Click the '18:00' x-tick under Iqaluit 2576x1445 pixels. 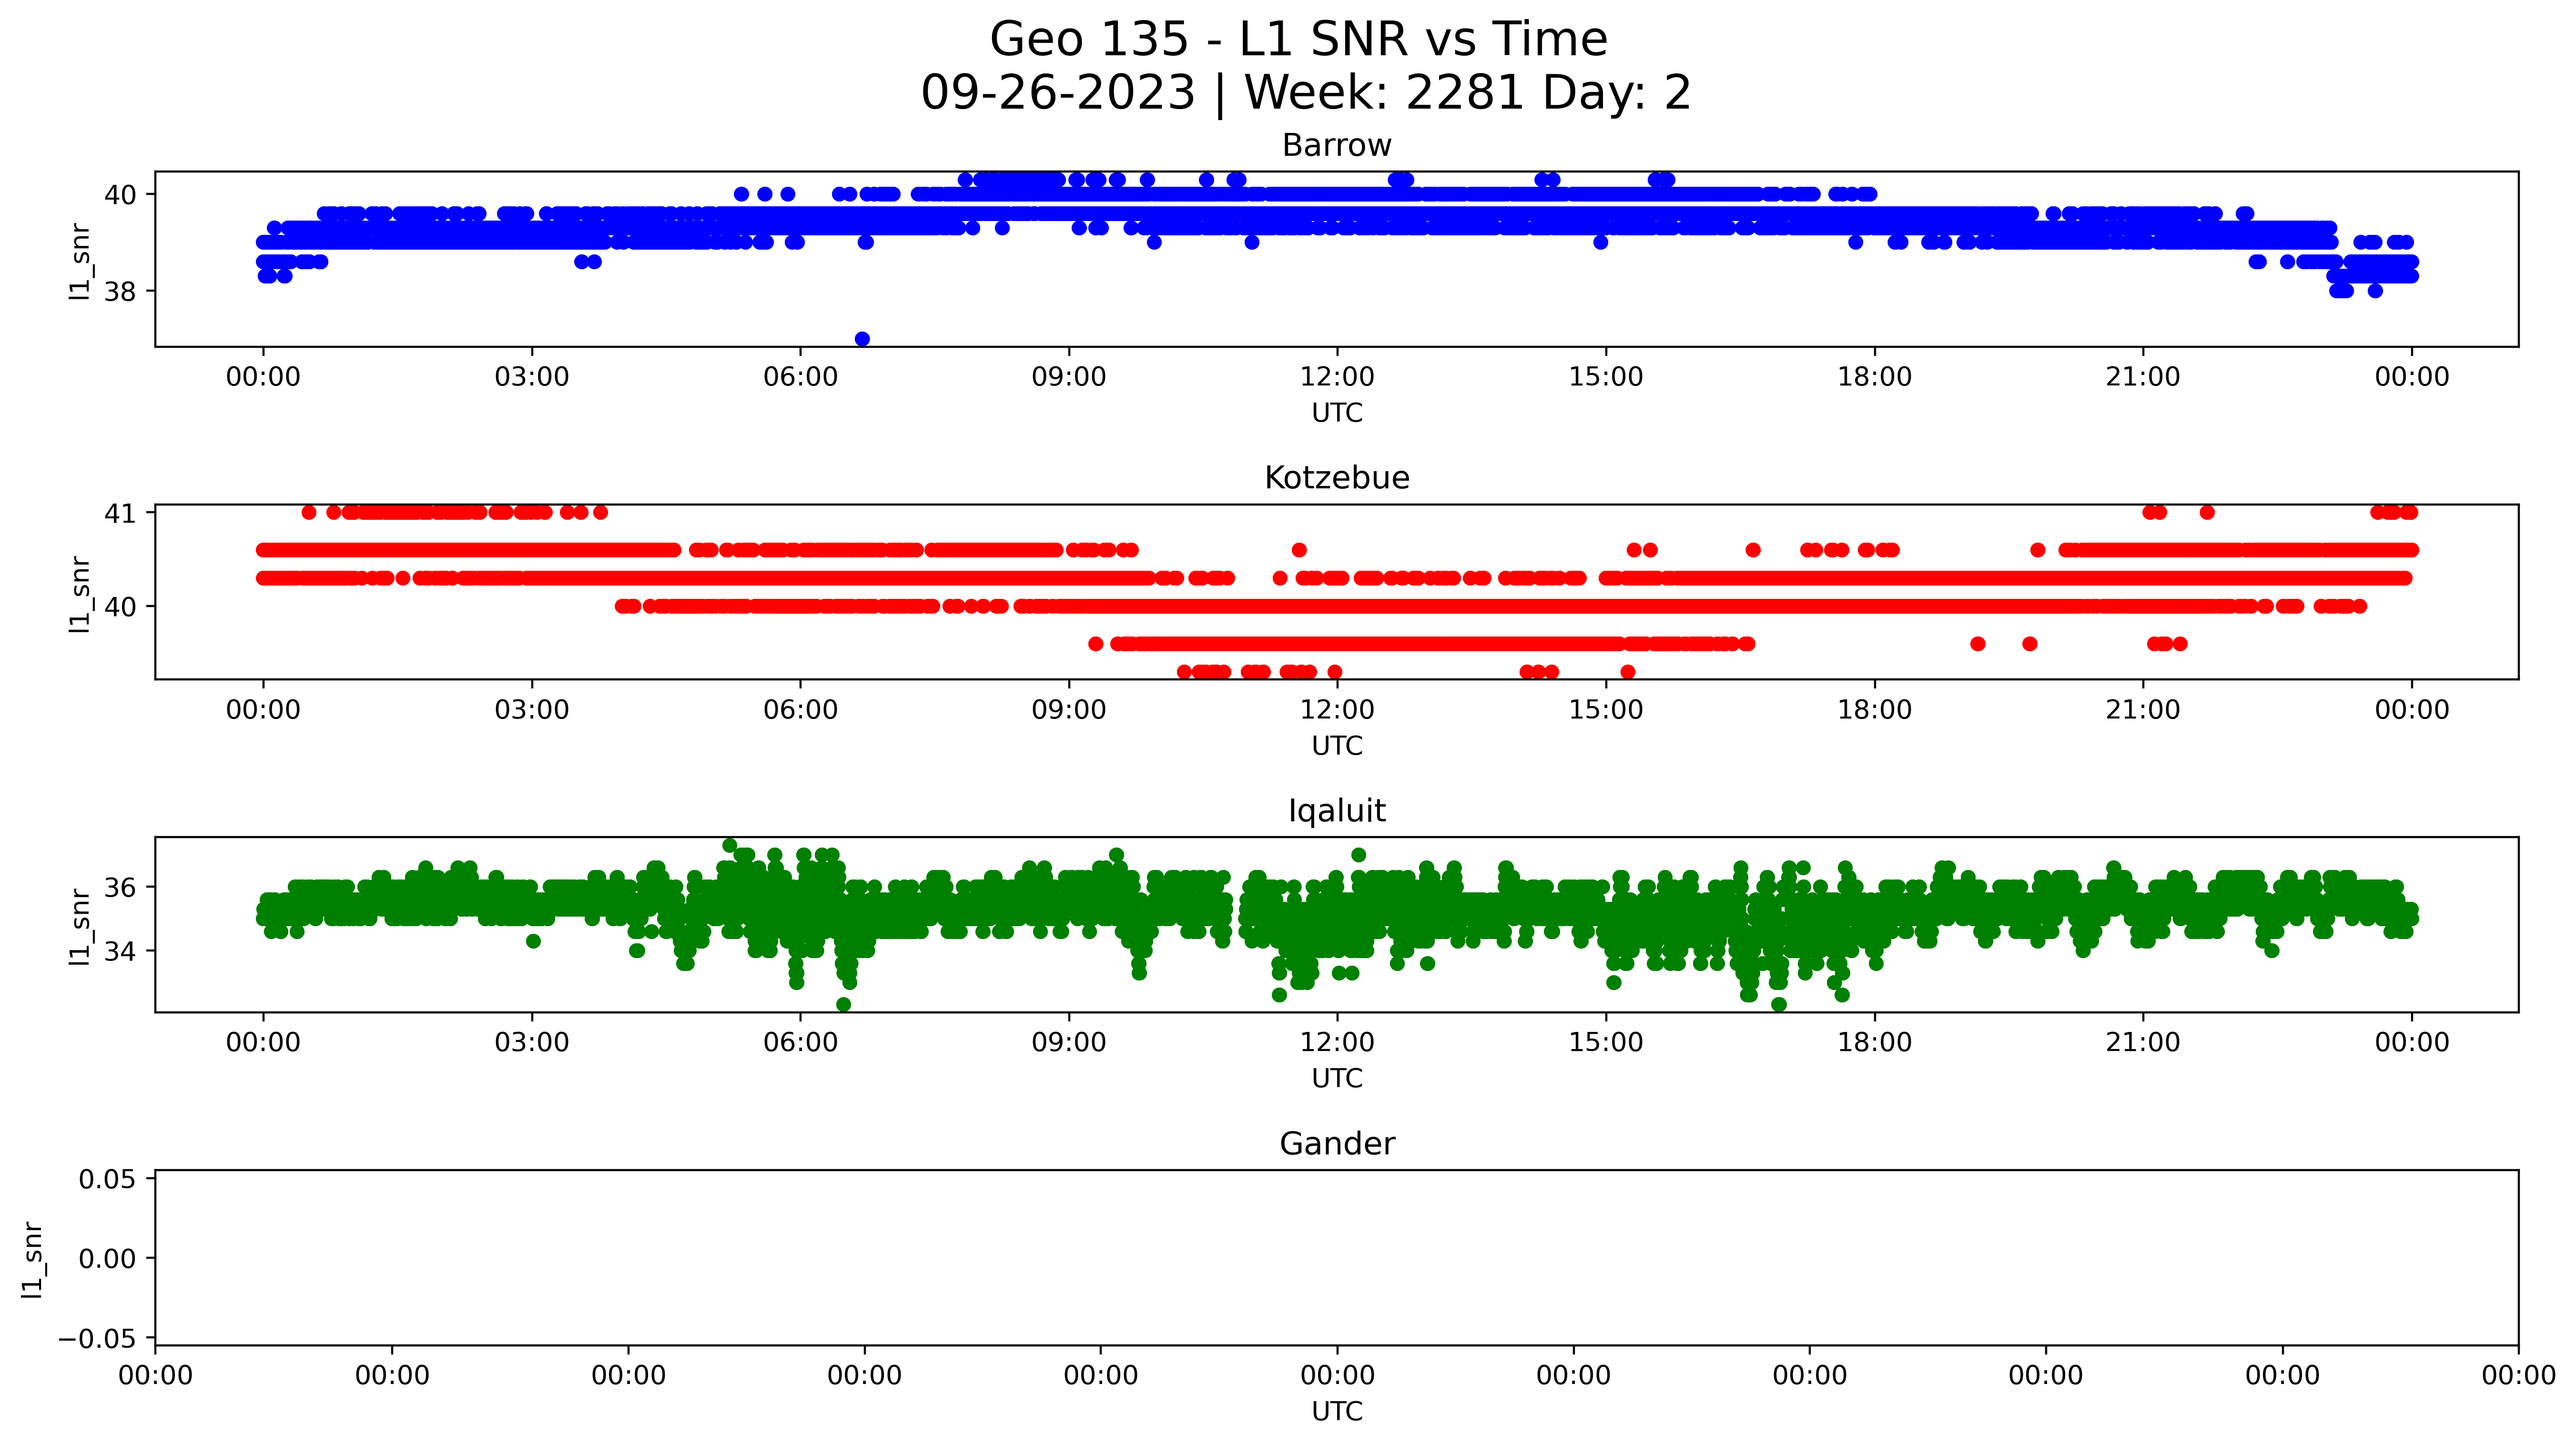pyautogui.click(x=1874, y=1043)
